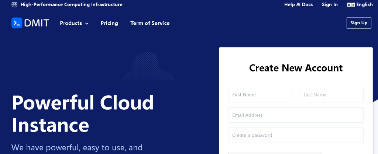Click the Powerful Cloud Instance headline
378x154 pixels.
pyautogui.click(x=83, y=114)
